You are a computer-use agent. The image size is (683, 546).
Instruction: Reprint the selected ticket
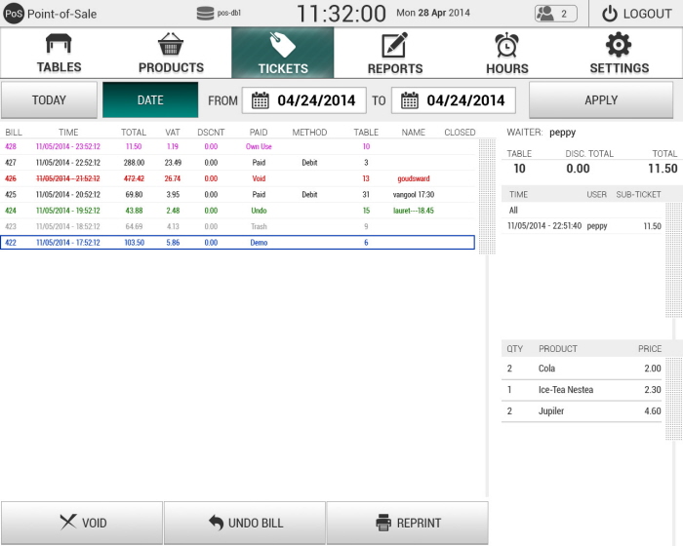[408, 523]
